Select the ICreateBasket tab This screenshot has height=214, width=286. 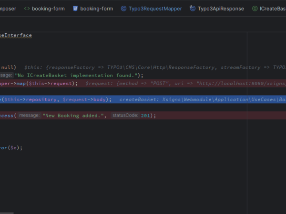coord(272,9)
